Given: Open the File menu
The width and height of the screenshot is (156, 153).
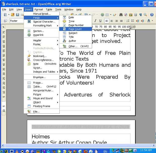Looking at the screenshot, I should (x=4, y=10).
